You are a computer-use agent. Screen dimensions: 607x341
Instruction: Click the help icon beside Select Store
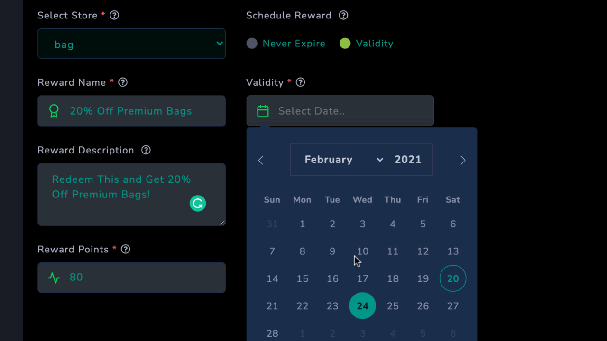coord(114,15)
